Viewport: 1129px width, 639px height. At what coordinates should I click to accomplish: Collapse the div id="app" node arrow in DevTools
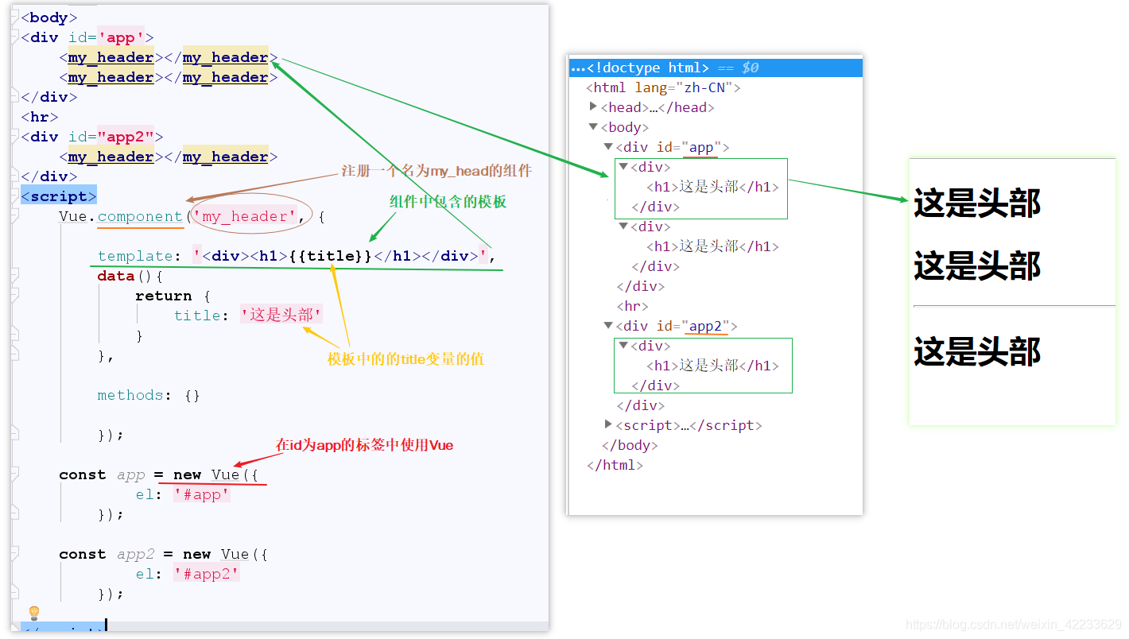point(608,146)
